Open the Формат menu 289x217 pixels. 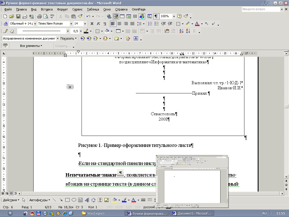[62, 9]
